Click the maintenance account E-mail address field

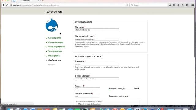pos(97,79)
